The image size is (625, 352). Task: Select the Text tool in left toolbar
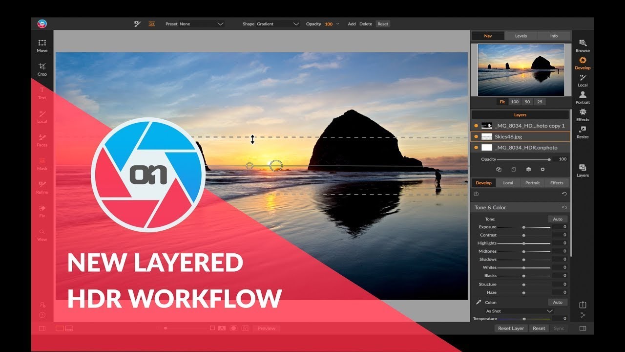[x=42, y=93]
